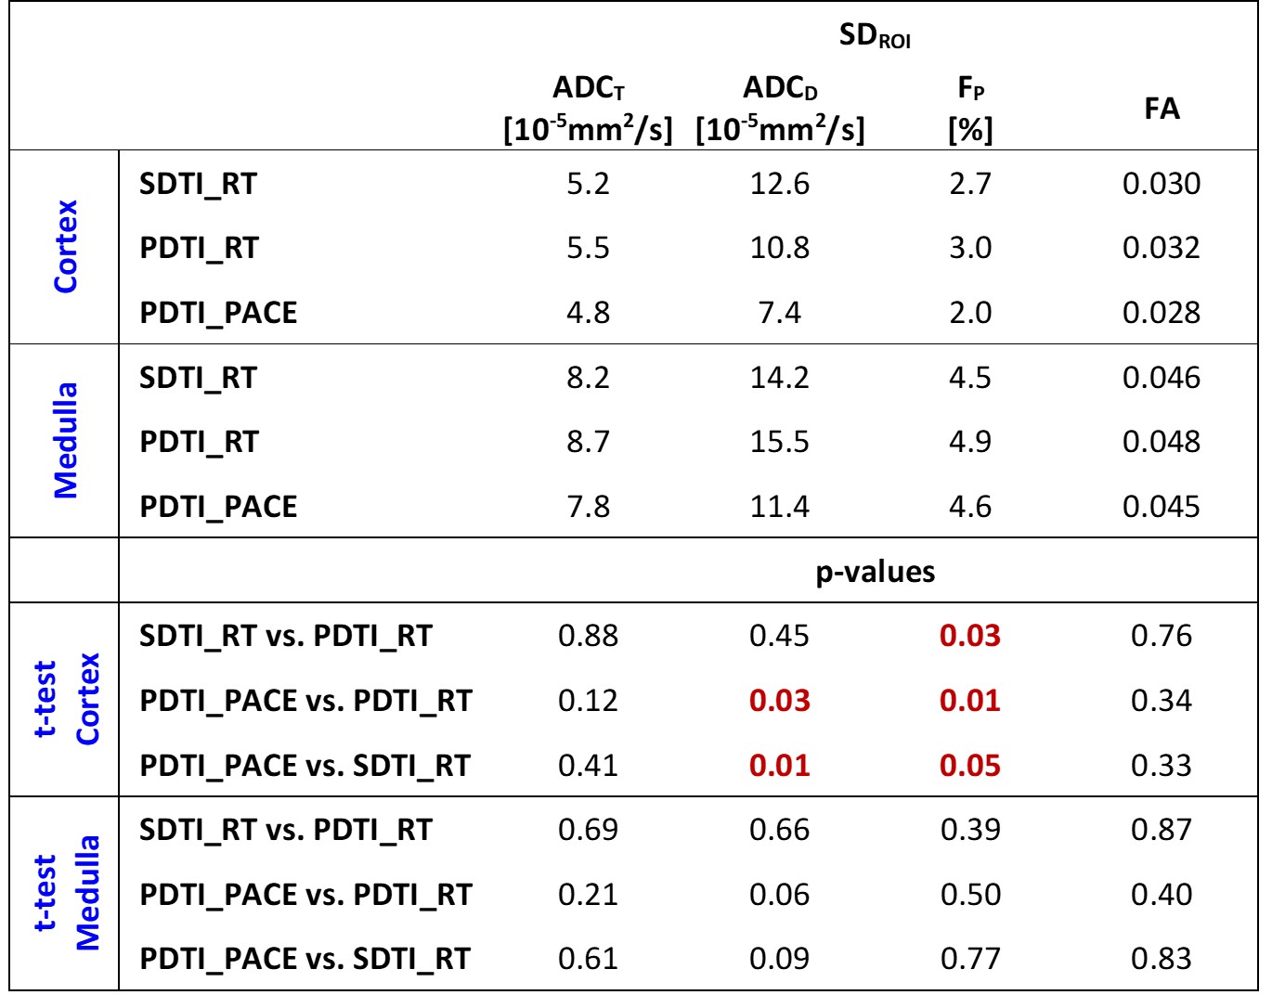The width and height of the screenshot is (1272, 995).
Task: Click the Medulla FA value 0.048
Action: [x=1162, y=442]
